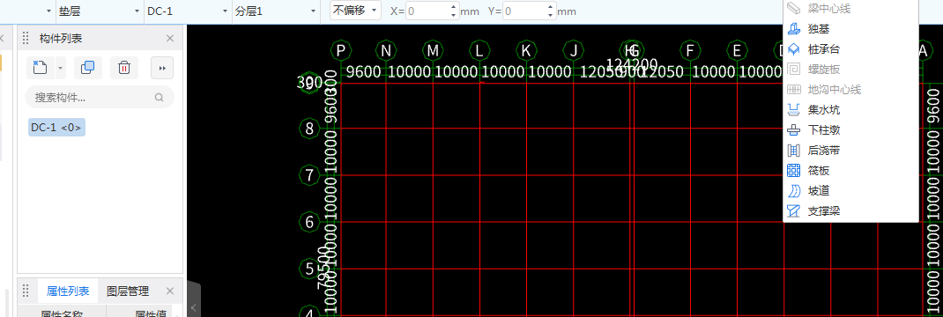Expand the 分层1 layer dropdown
Screen dimensions: 943x317
pos(276,11)
